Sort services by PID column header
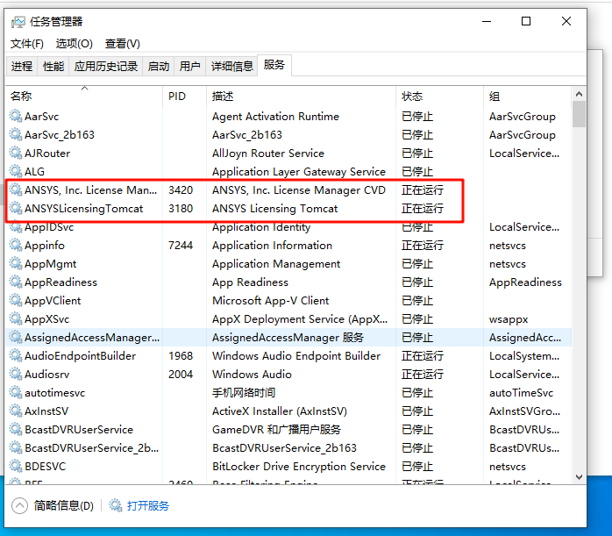The width and height of the screenshot is (612, 536). (x=184, y=96)
